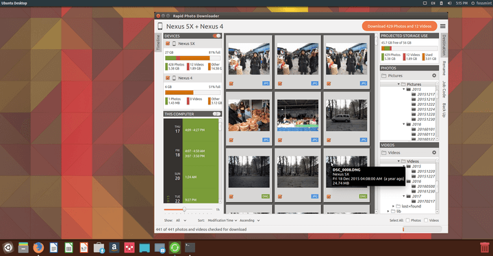Click the battery indicator in top panel

tap(442, 3)
